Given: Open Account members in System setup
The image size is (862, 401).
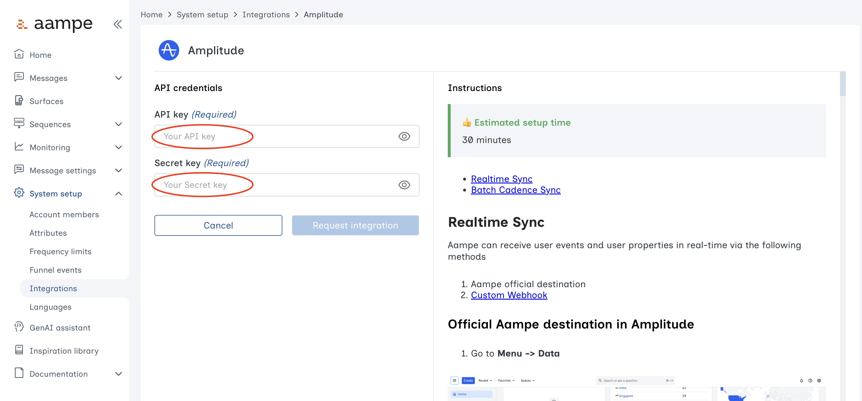Looking at the screenshot, I should click(64, 215).
